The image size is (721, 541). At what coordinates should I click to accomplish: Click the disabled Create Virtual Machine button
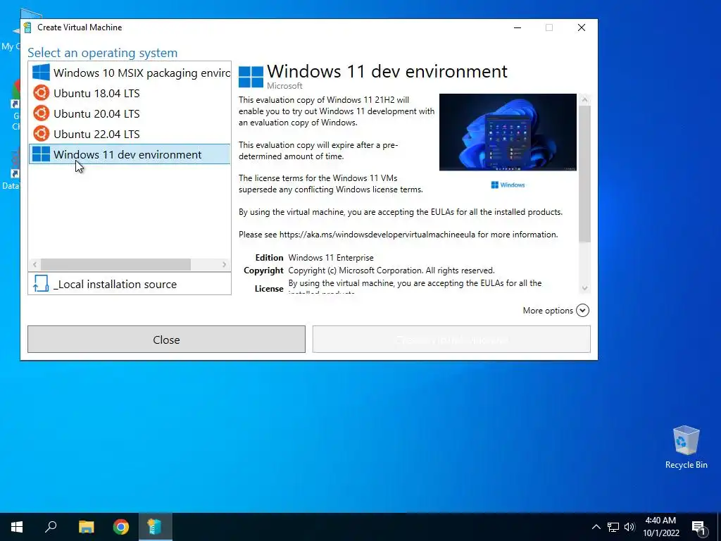(451, 340)
